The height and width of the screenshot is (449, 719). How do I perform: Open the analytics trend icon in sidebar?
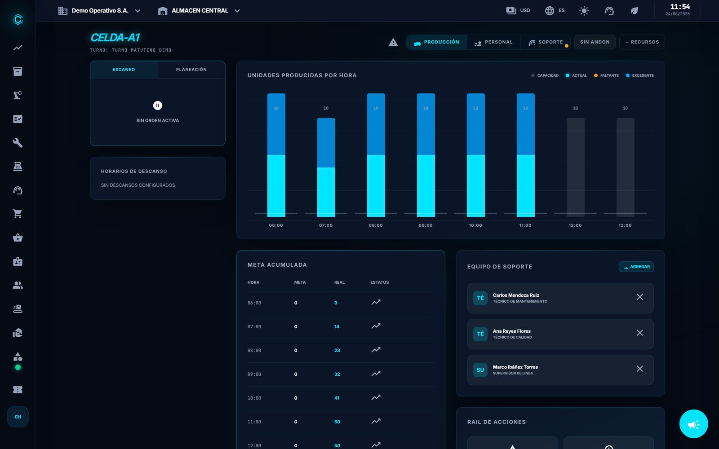point(18,48)
